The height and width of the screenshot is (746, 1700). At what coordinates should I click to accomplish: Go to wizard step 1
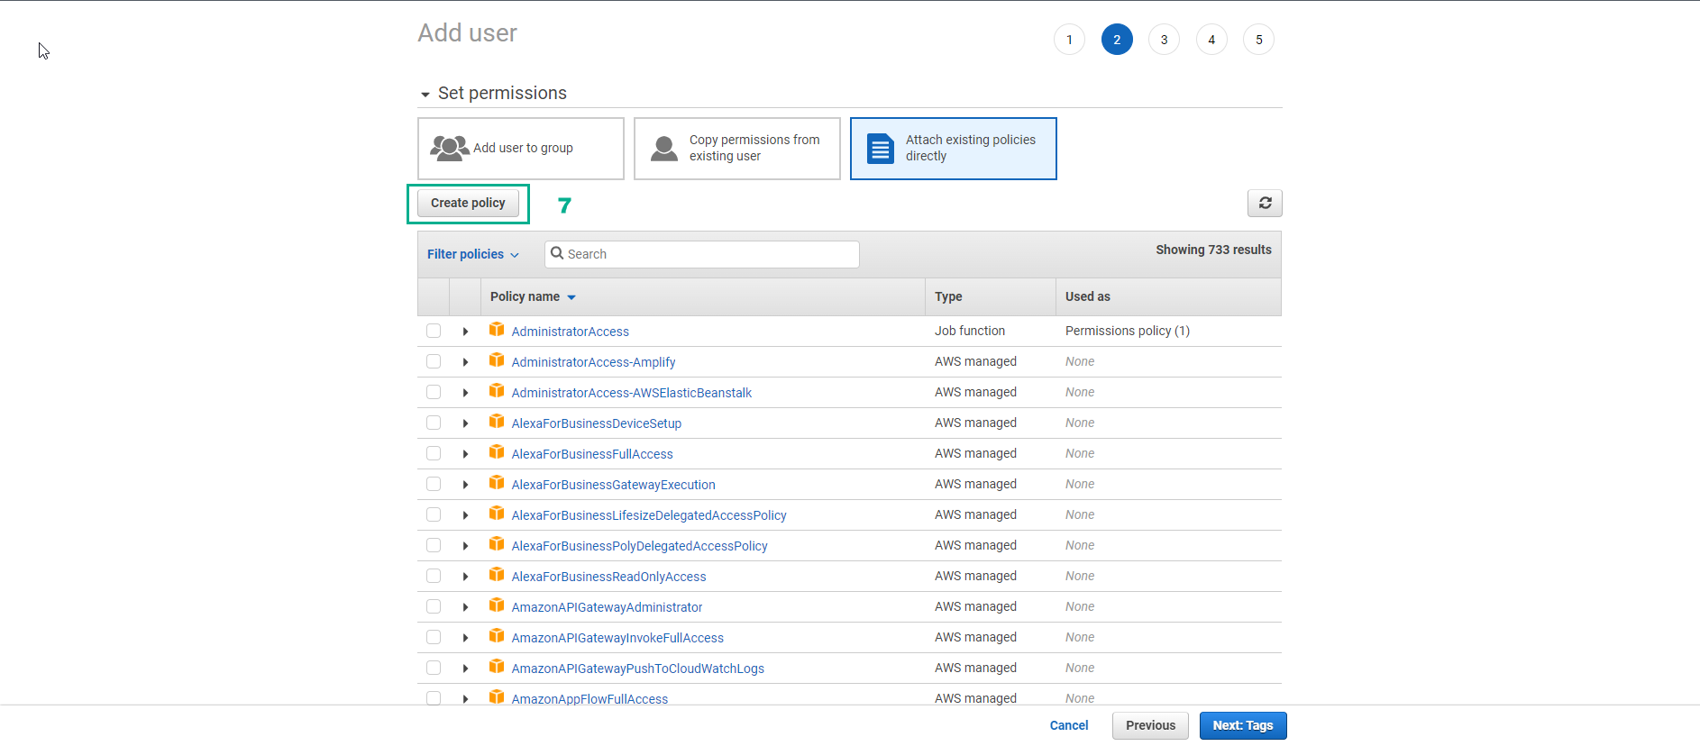click(x=1069, y=40)
